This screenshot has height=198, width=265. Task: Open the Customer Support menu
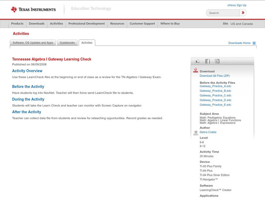click(x=142, y=24)
